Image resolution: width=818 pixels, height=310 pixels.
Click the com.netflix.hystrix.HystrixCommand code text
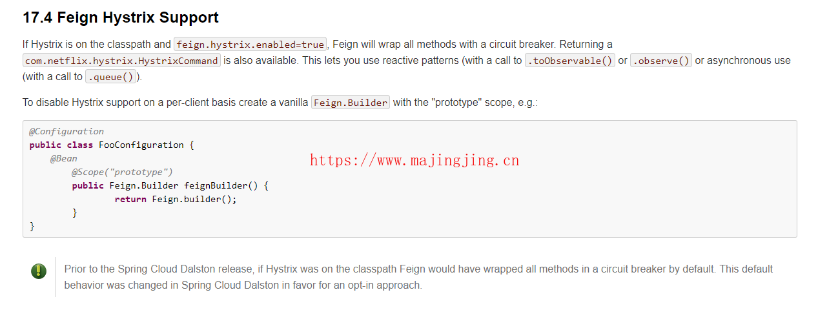[121, 61]
